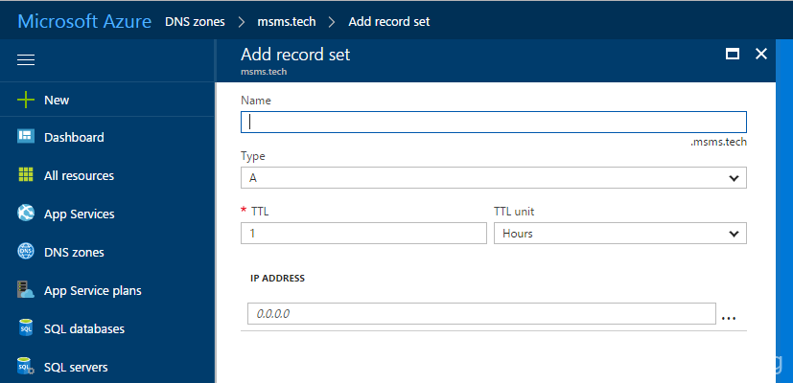The width and height of the screenshot is (793, 383).
Task: Click the DNS zones sidebar icon
Action: click(26, 252)
